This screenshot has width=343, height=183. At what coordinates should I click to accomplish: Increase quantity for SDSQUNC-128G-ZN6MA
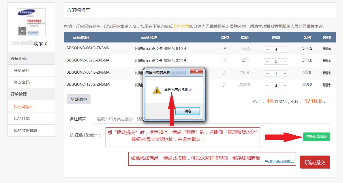(x=285, y=86)
